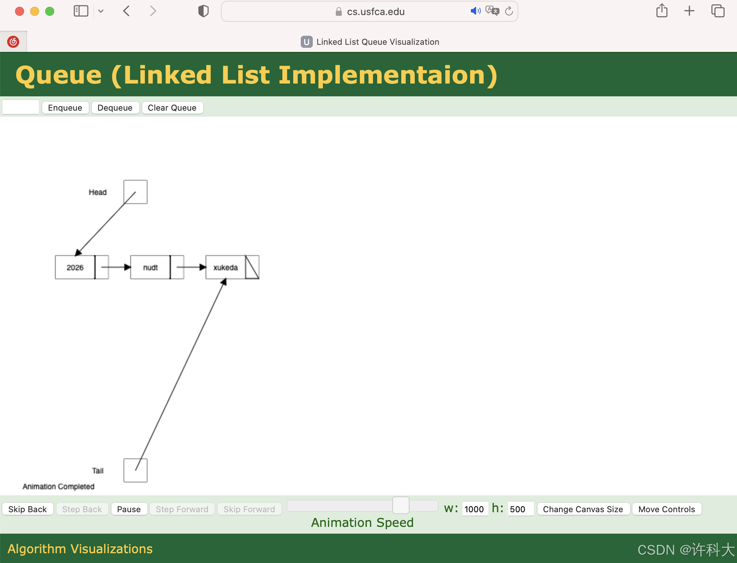Mute audio with the speaker icon
737x563 pixels.
(x=475, y=11)
